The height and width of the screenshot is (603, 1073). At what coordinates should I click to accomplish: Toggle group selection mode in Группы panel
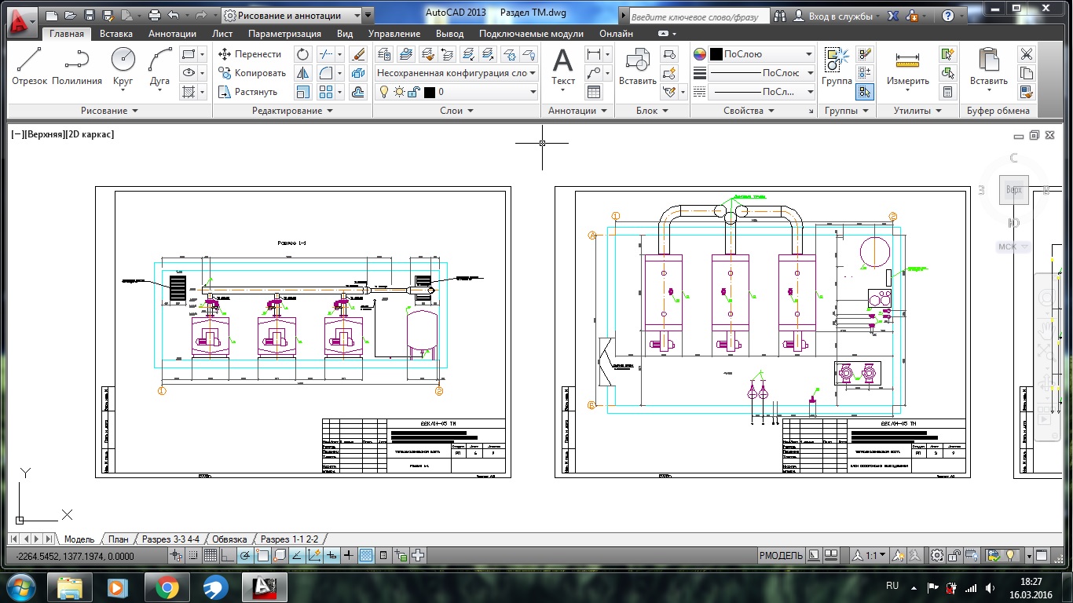pyautogui.click(x=865, y=92)
